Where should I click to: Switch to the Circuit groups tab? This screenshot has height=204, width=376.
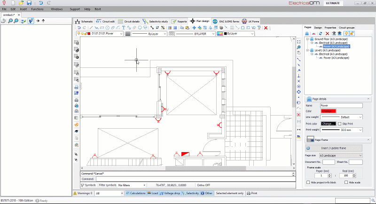pyautogui.click(x=346, y=28)
